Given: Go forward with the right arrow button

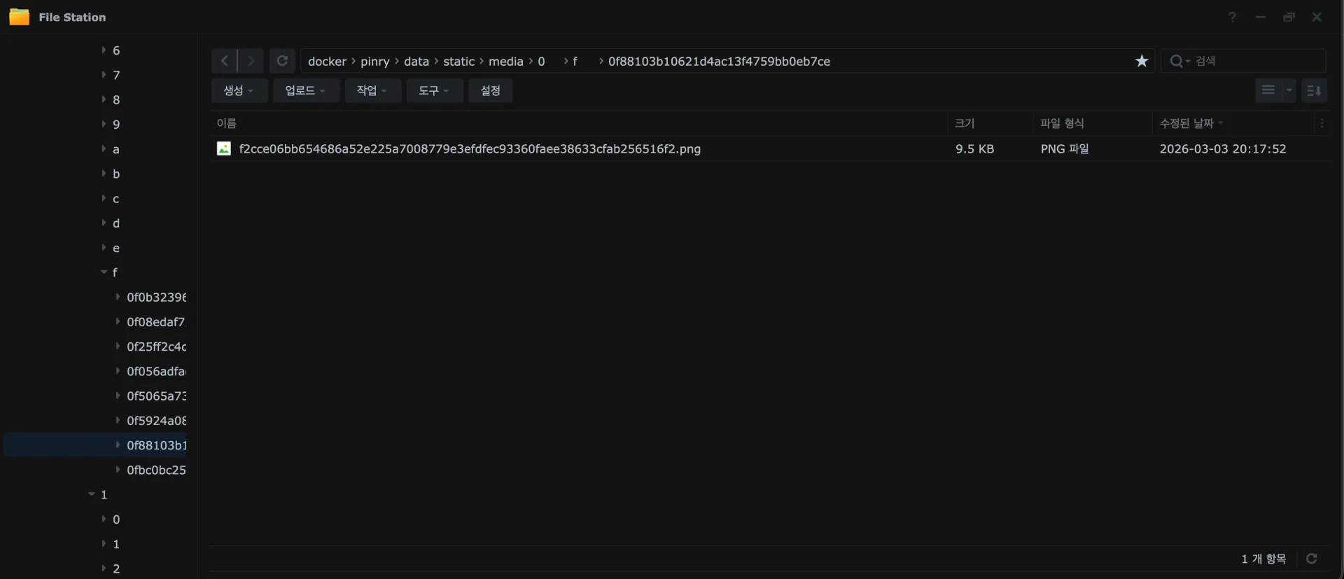Looking at the screenshot, I should coord(251,61).
